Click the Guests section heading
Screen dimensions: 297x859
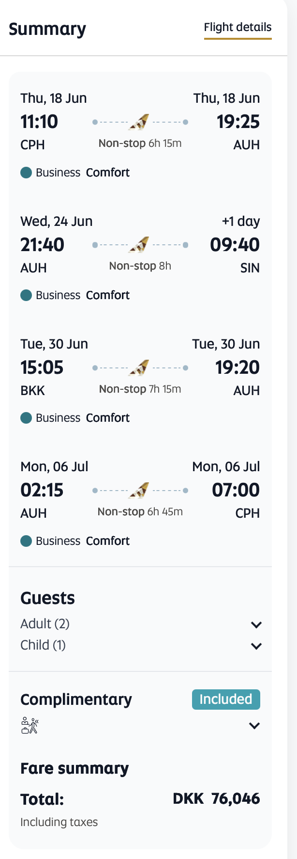[47, 598]
